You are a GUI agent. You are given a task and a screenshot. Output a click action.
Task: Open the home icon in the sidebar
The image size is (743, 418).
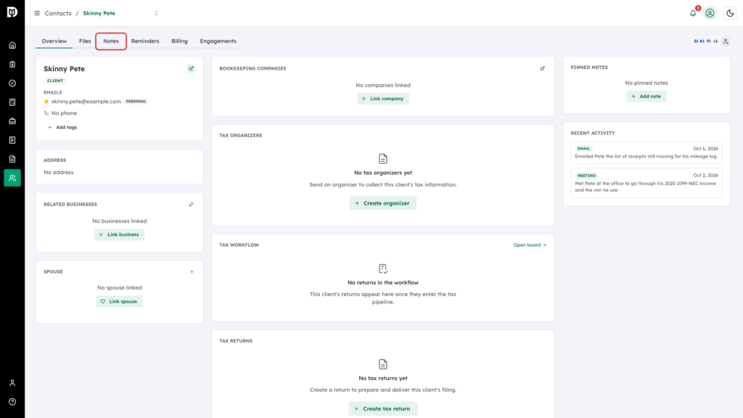tap(12, 46)
